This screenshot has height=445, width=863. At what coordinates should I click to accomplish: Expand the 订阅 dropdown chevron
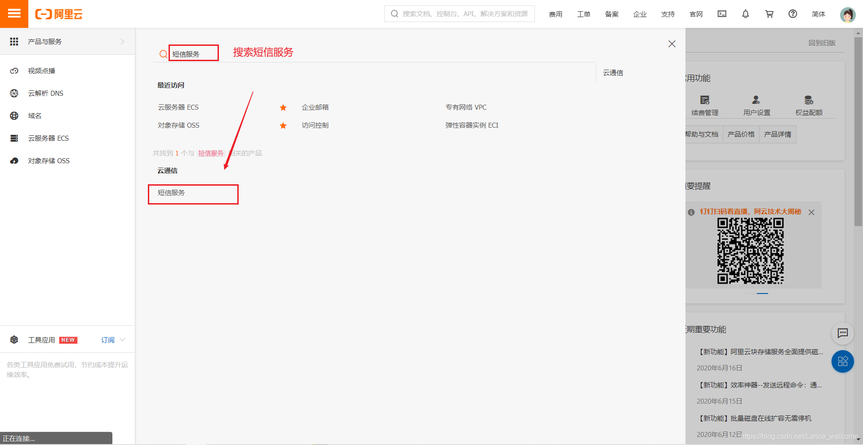(123, 340)
